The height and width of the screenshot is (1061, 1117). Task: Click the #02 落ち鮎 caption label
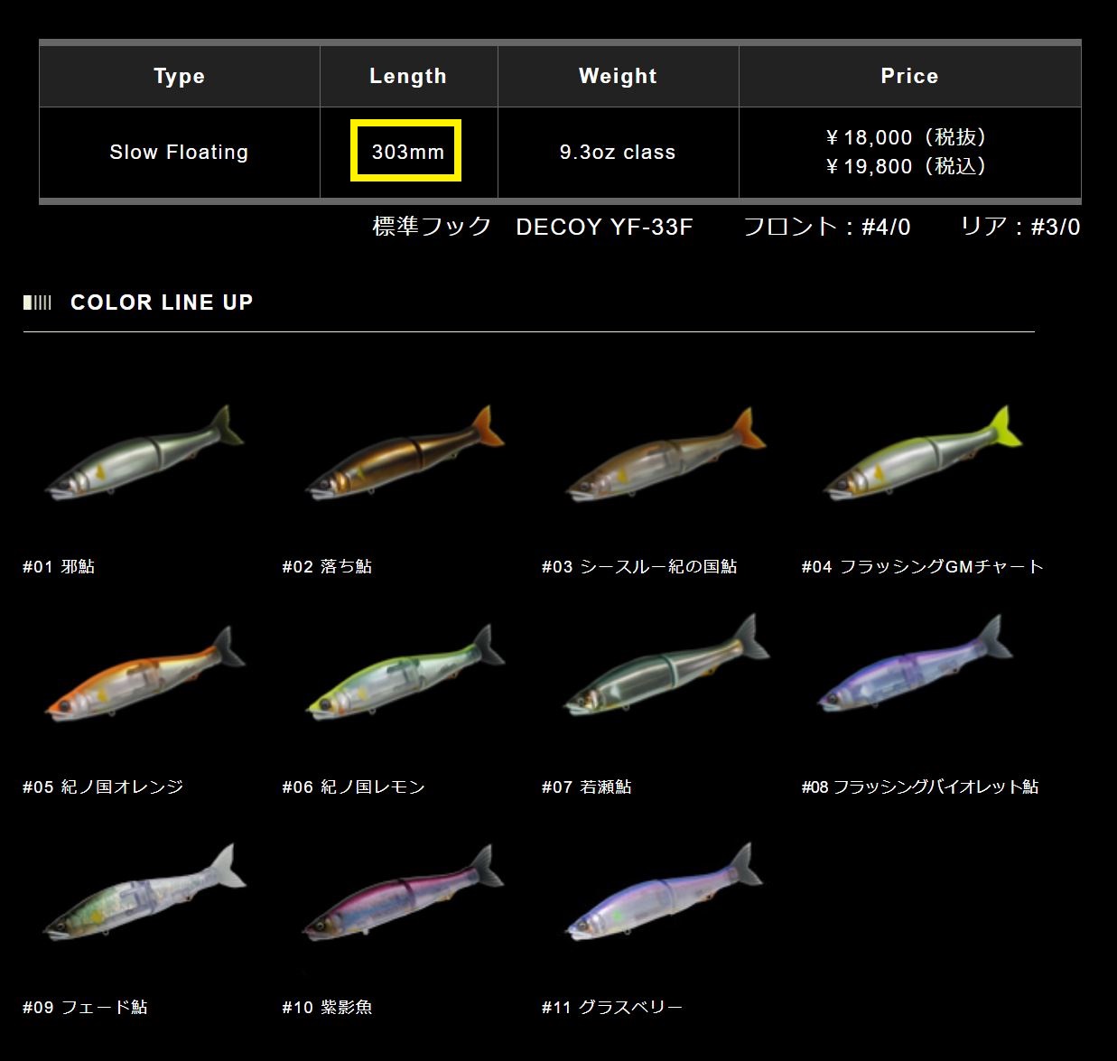(x=327, y=566)
